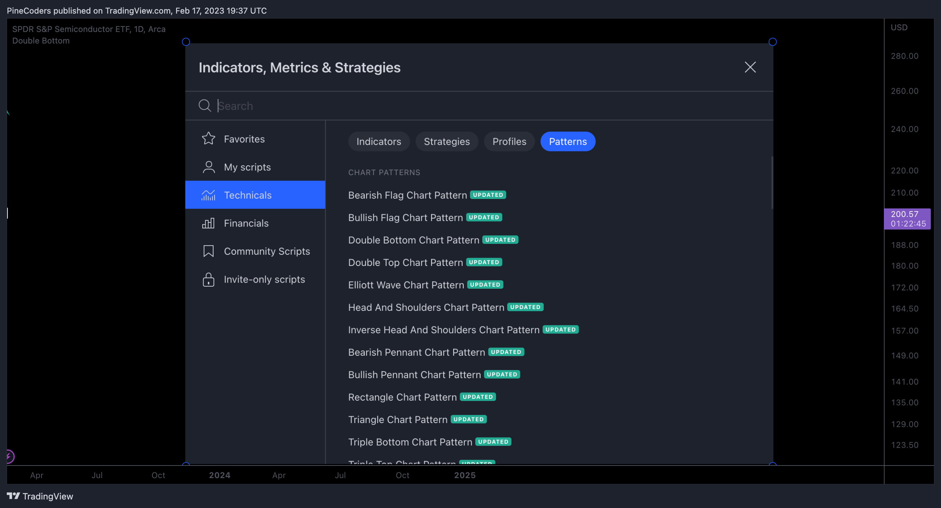Switch to the Profiles tab

[x=509, y=141]
